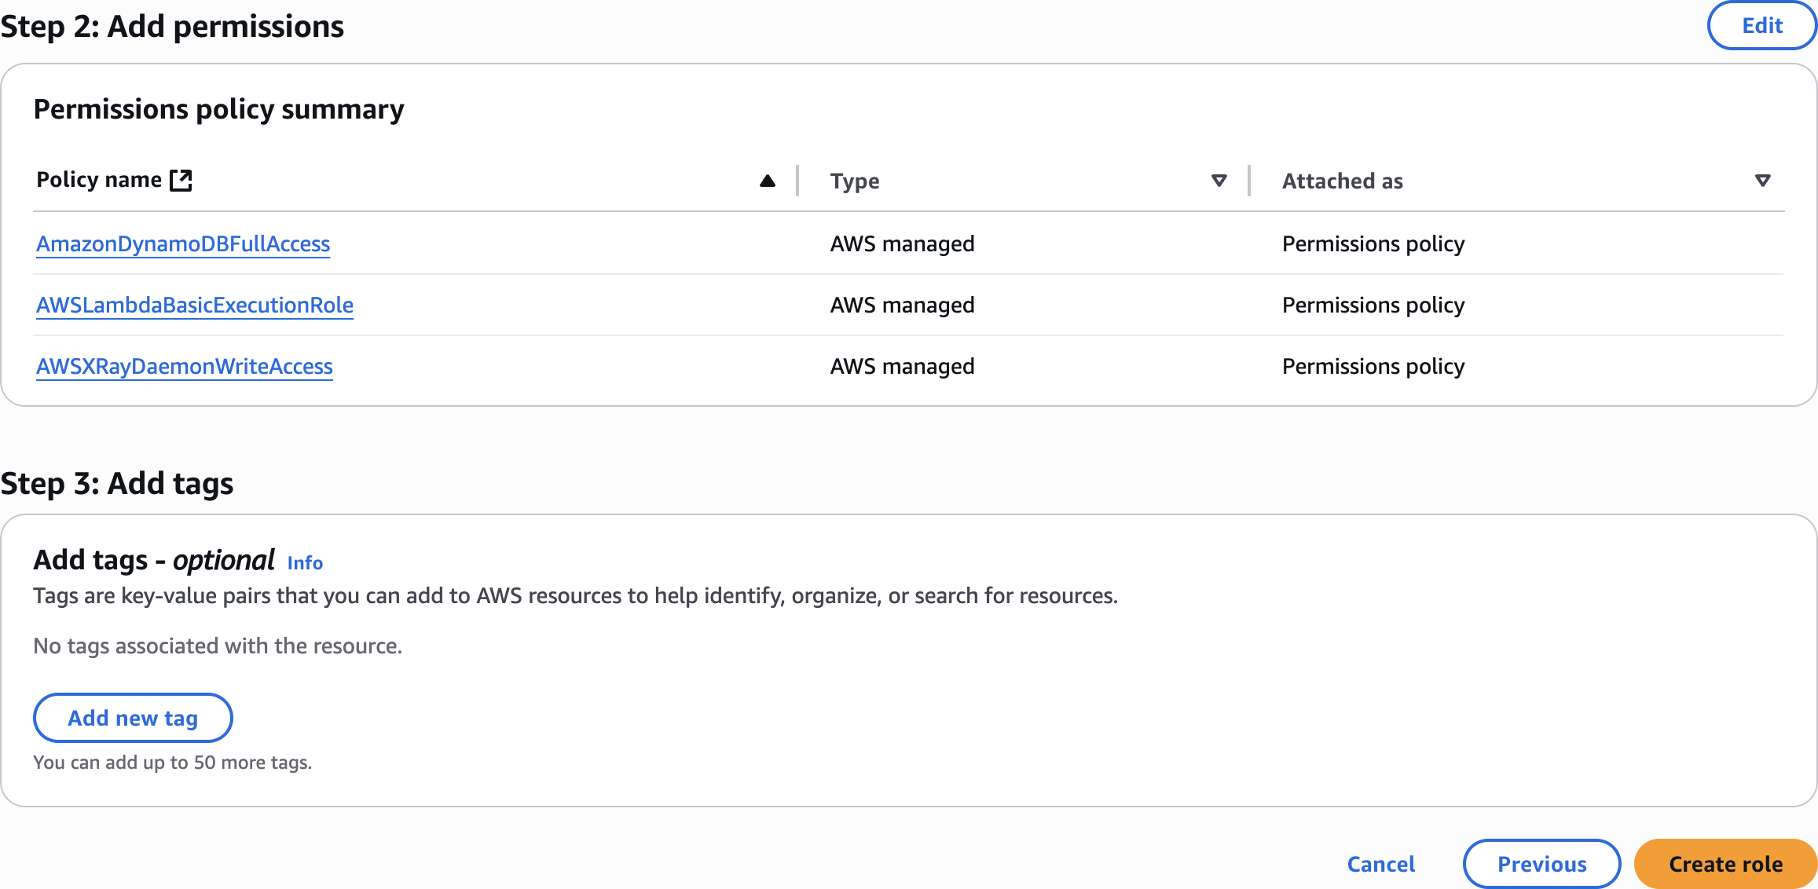Image resolution: width=1818 pixels, height=889 pixels.
Task: Sort ascending by Policy name arrow
Action: tap(767, 181)
